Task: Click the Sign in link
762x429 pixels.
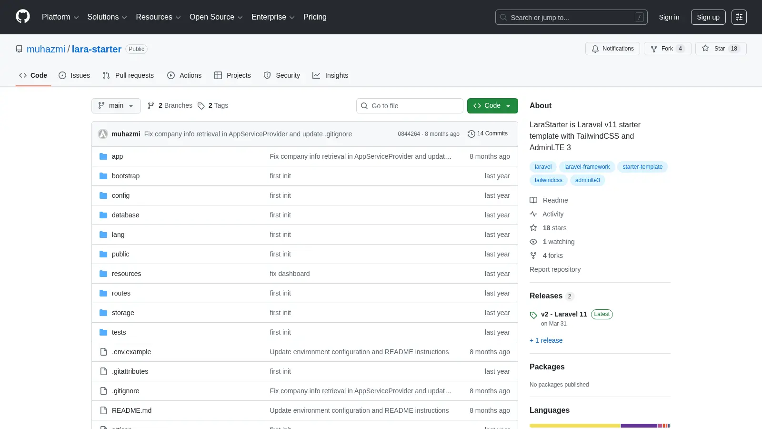Action: coord(669,17)
